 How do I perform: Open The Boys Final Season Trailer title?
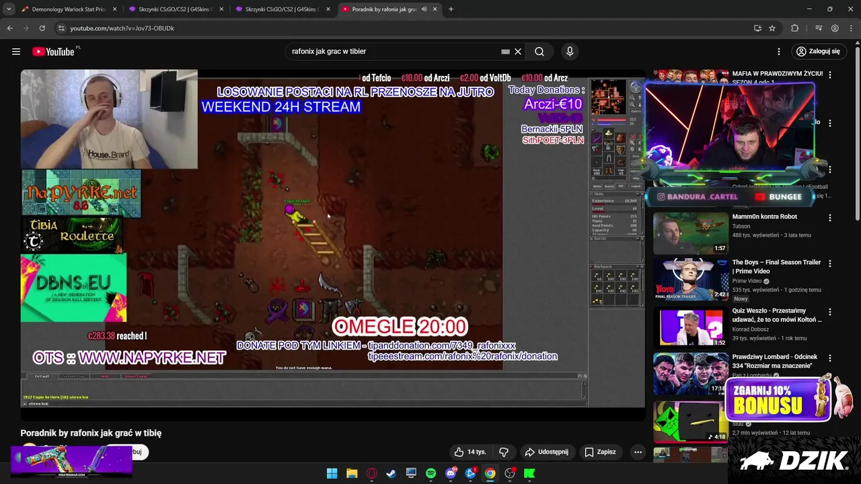pos(777,267)
